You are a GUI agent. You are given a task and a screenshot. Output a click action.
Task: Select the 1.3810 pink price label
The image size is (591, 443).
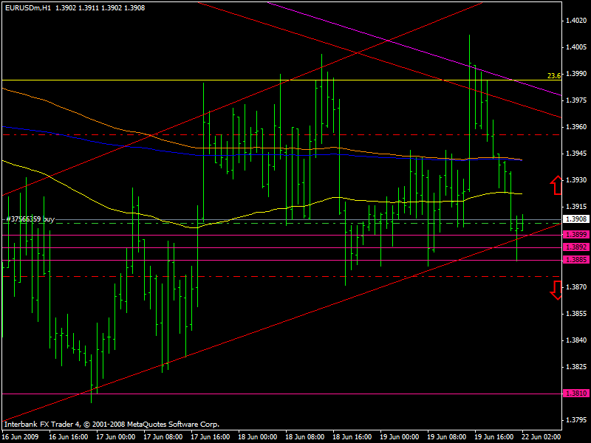coord(575,394)
